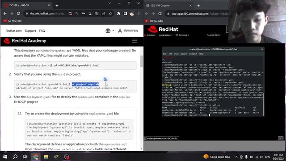
Task: Click the ENG language indicator in taskbar
Action: pos(268,157)
